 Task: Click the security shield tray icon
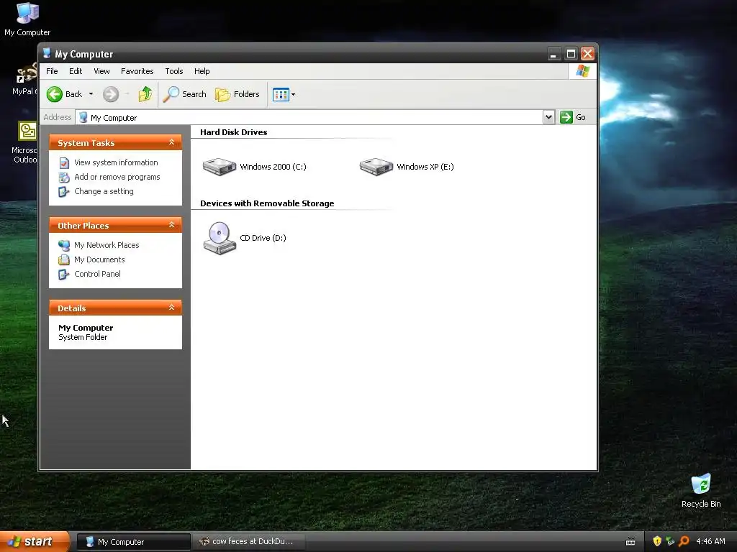tap(657, 541)
